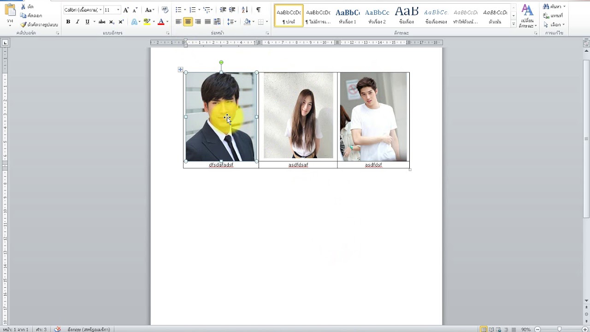Viewport: 590px width, 332px height.
Task: Click the Sort A-Z icon
Action: [245, 10]
